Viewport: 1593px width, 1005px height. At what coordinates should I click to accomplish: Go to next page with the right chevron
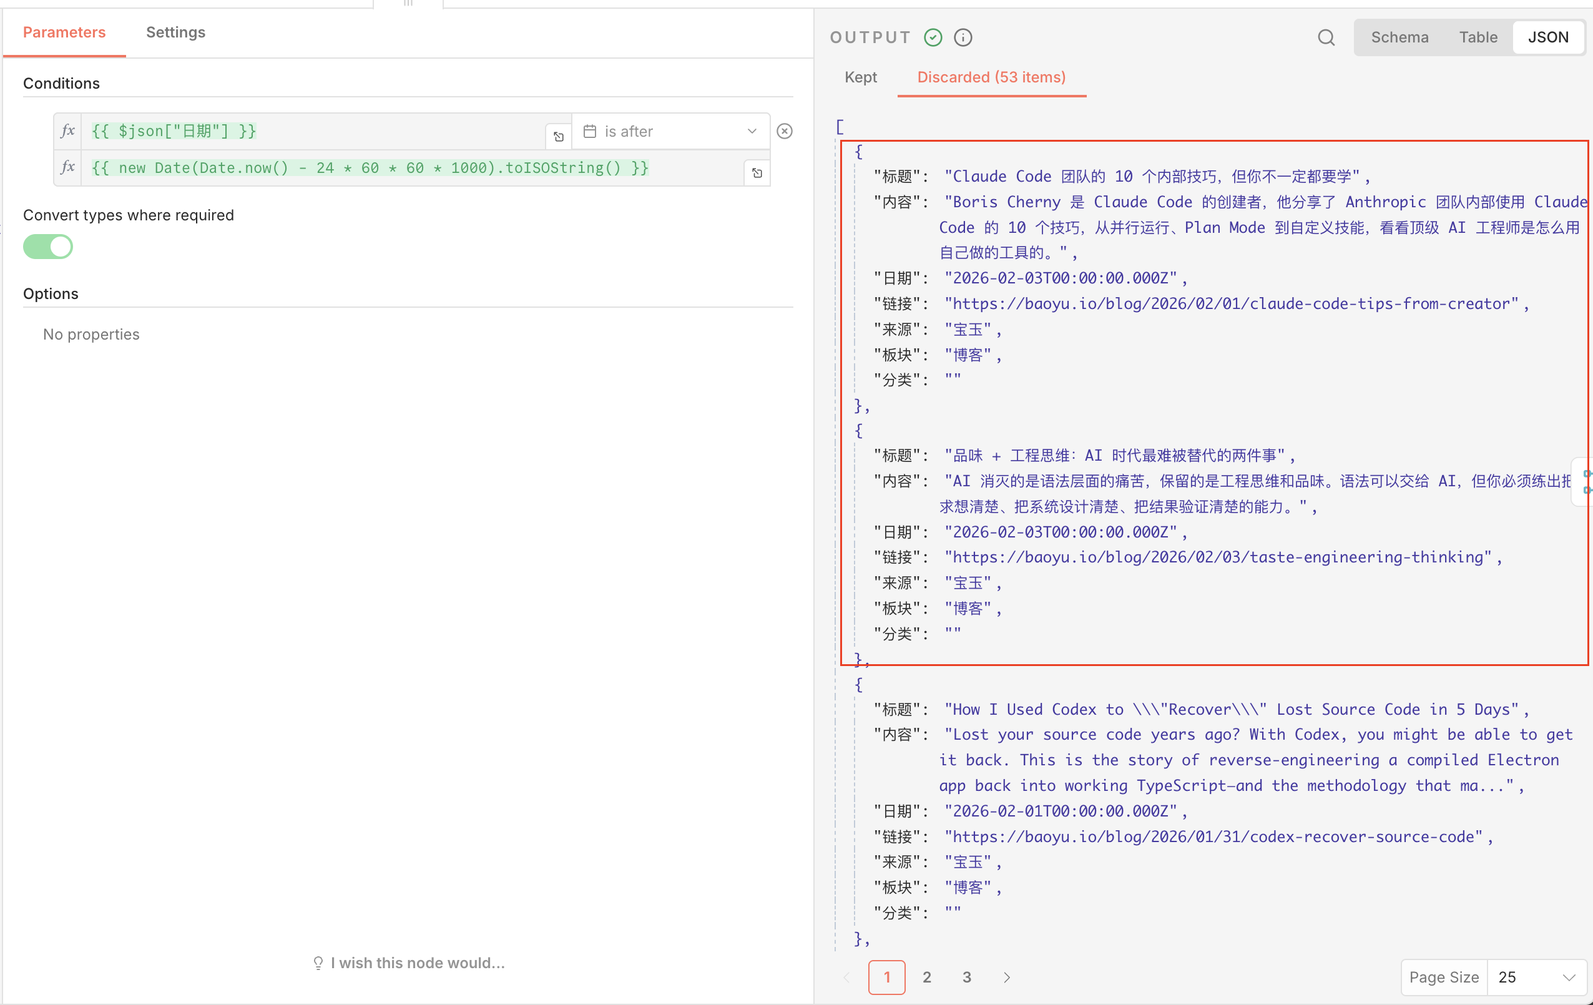[1006, 977]
